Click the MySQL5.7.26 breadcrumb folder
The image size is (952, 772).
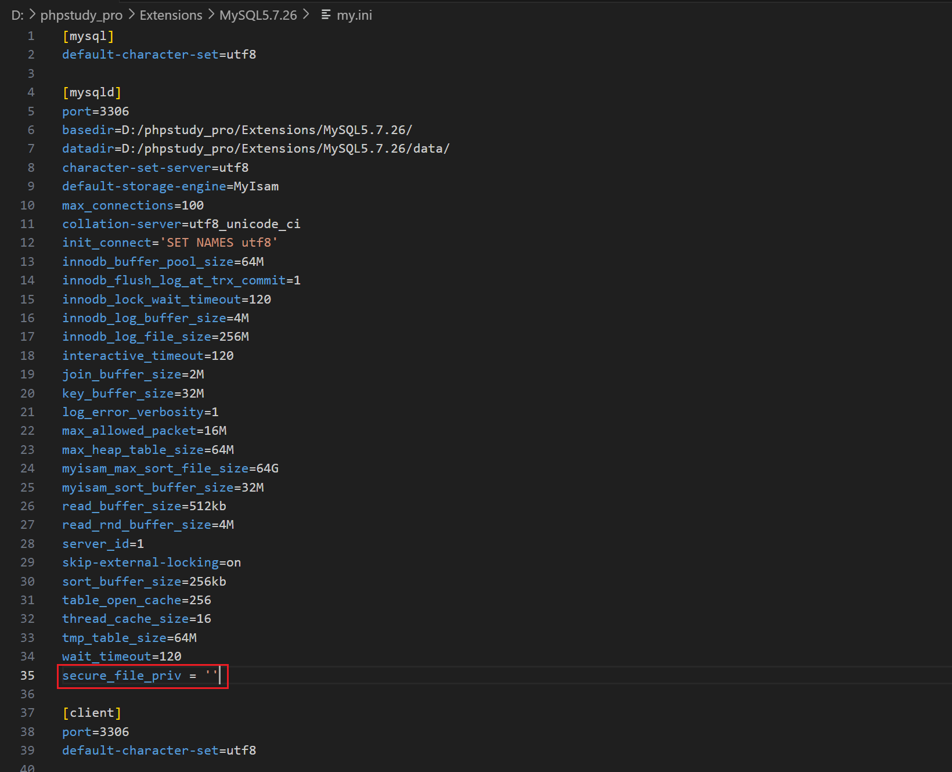coord(258,15)
